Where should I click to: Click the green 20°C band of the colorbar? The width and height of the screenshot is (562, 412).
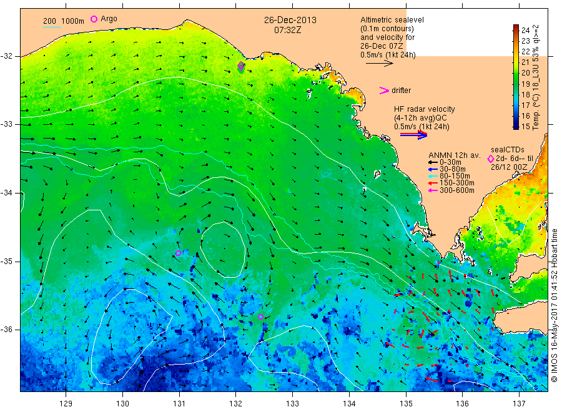[x=516, y=73]
